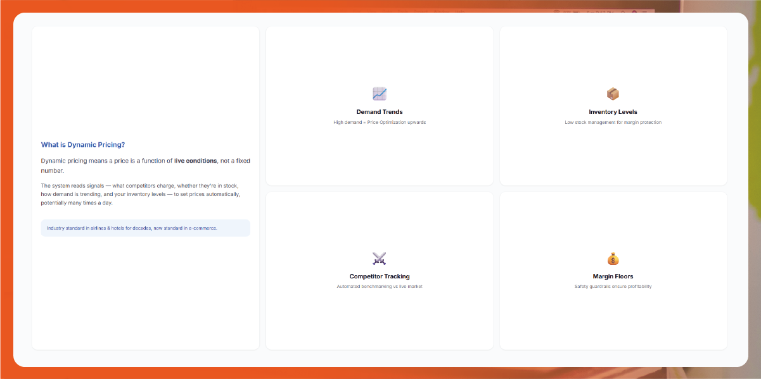Click 'High demand = Price Optimization upwards' text
The image size is (761, 379).
point(380,122)
